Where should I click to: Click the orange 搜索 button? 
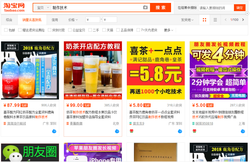click(x=161, y=7)
